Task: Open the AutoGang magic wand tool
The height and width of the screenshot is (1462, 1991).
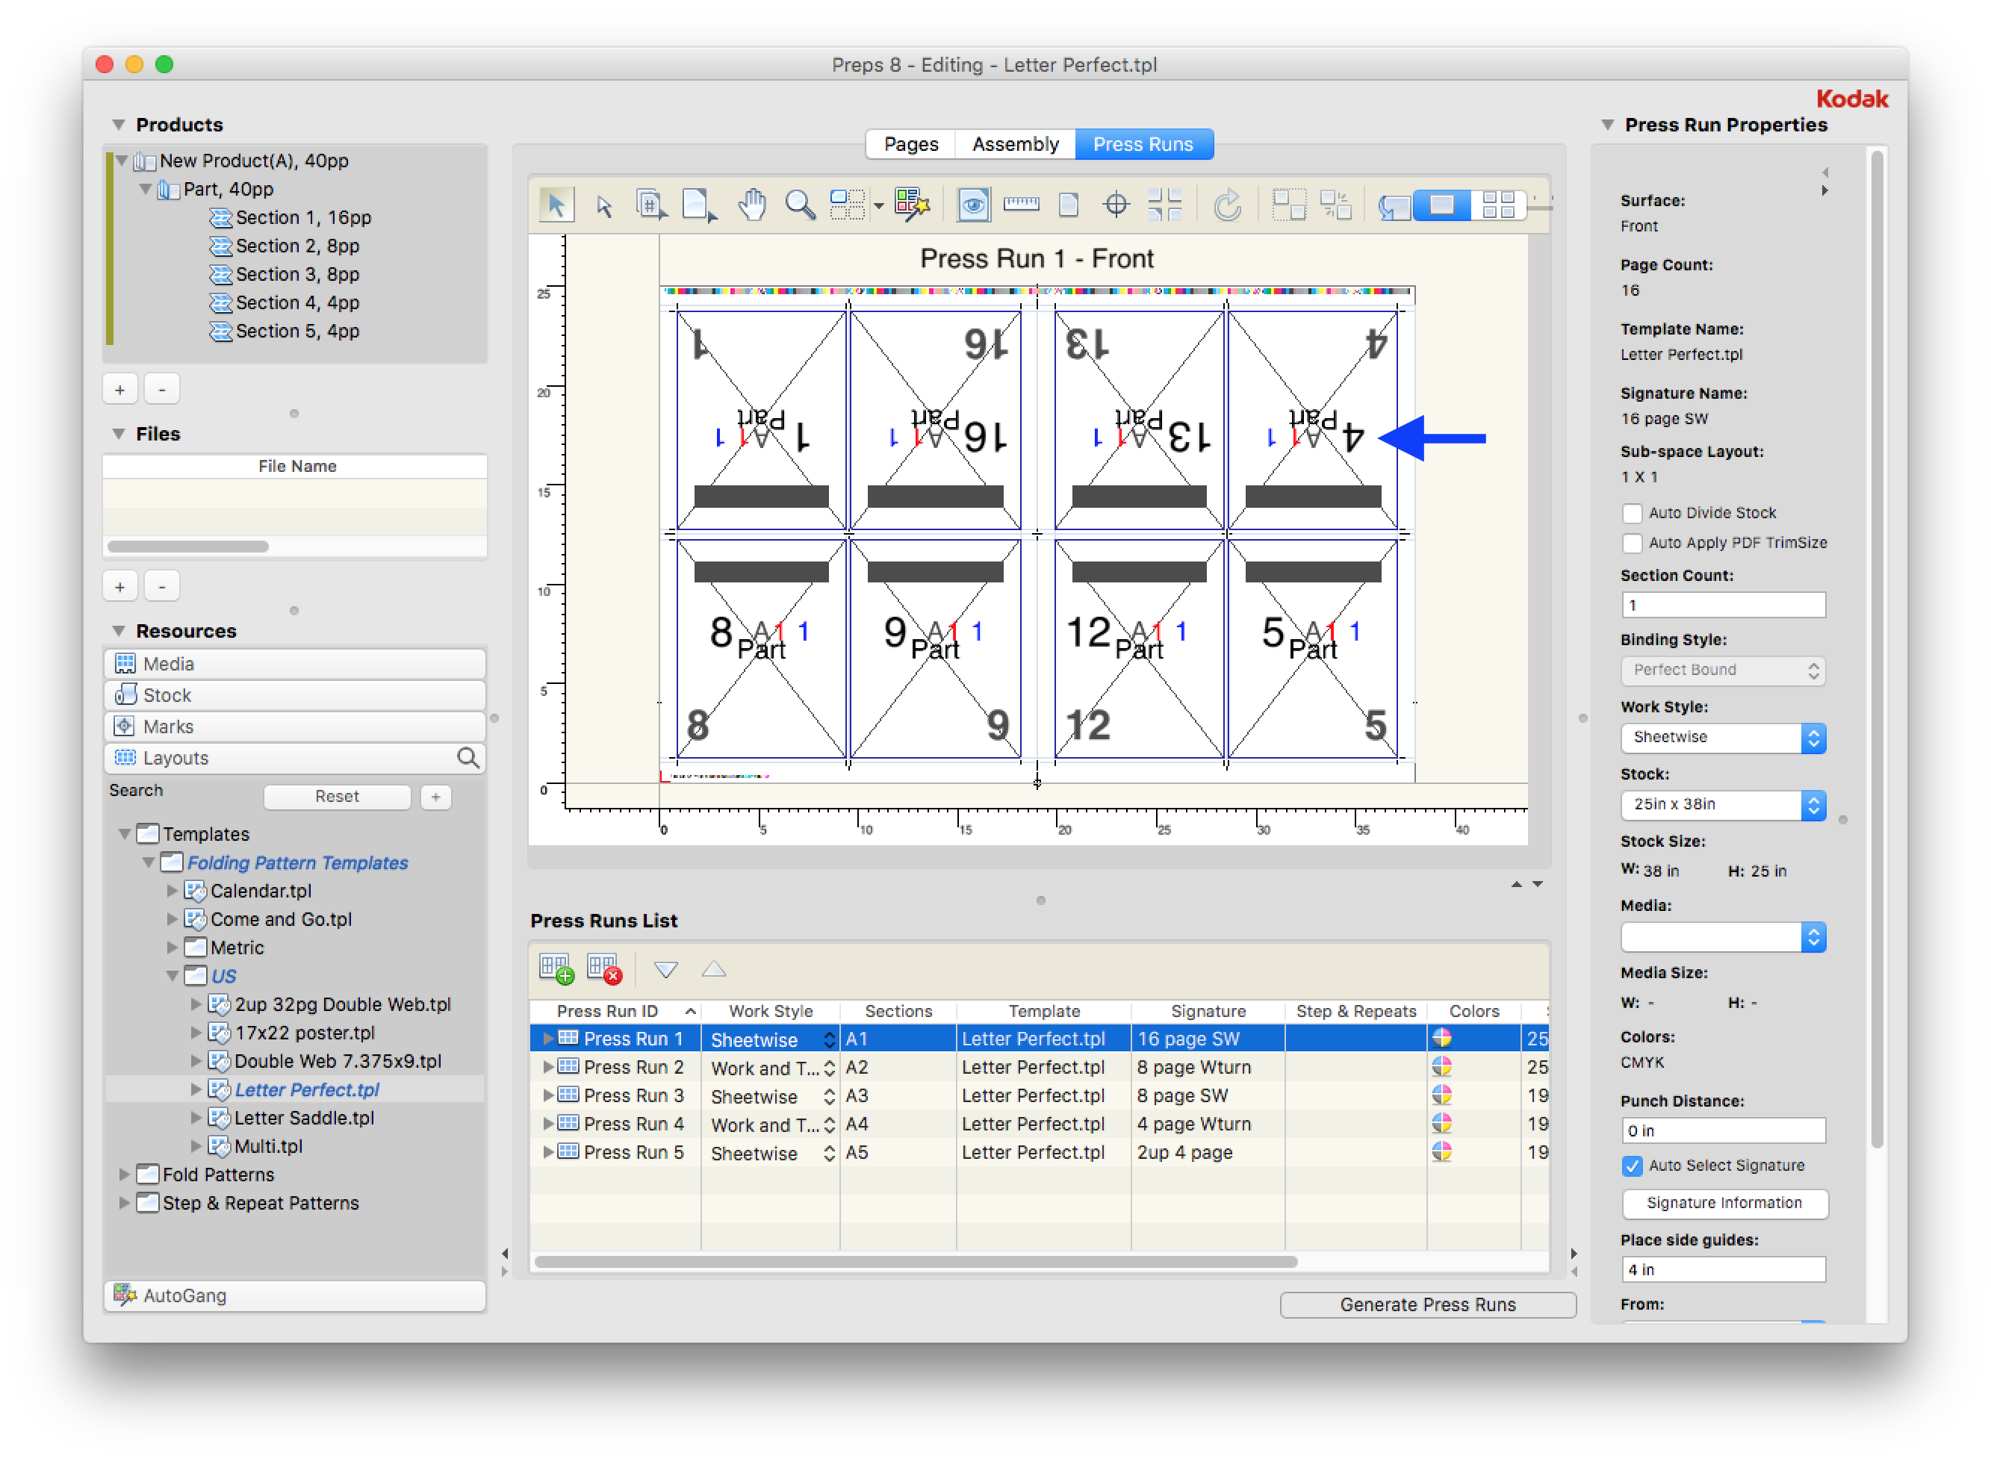Action: [913, 205]
